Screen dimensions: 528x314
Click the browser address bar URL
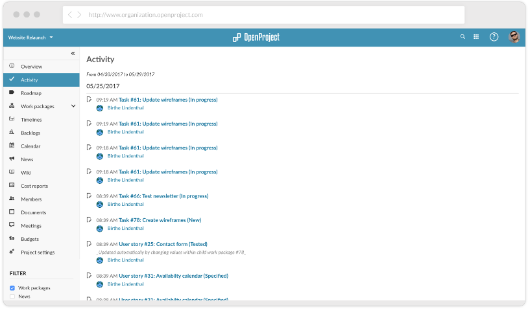[145, 15]
